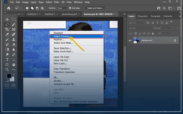Expand the workspace switcher dropdown
Image resolution: width=183 pixels, height=114 pixels.
174,8
